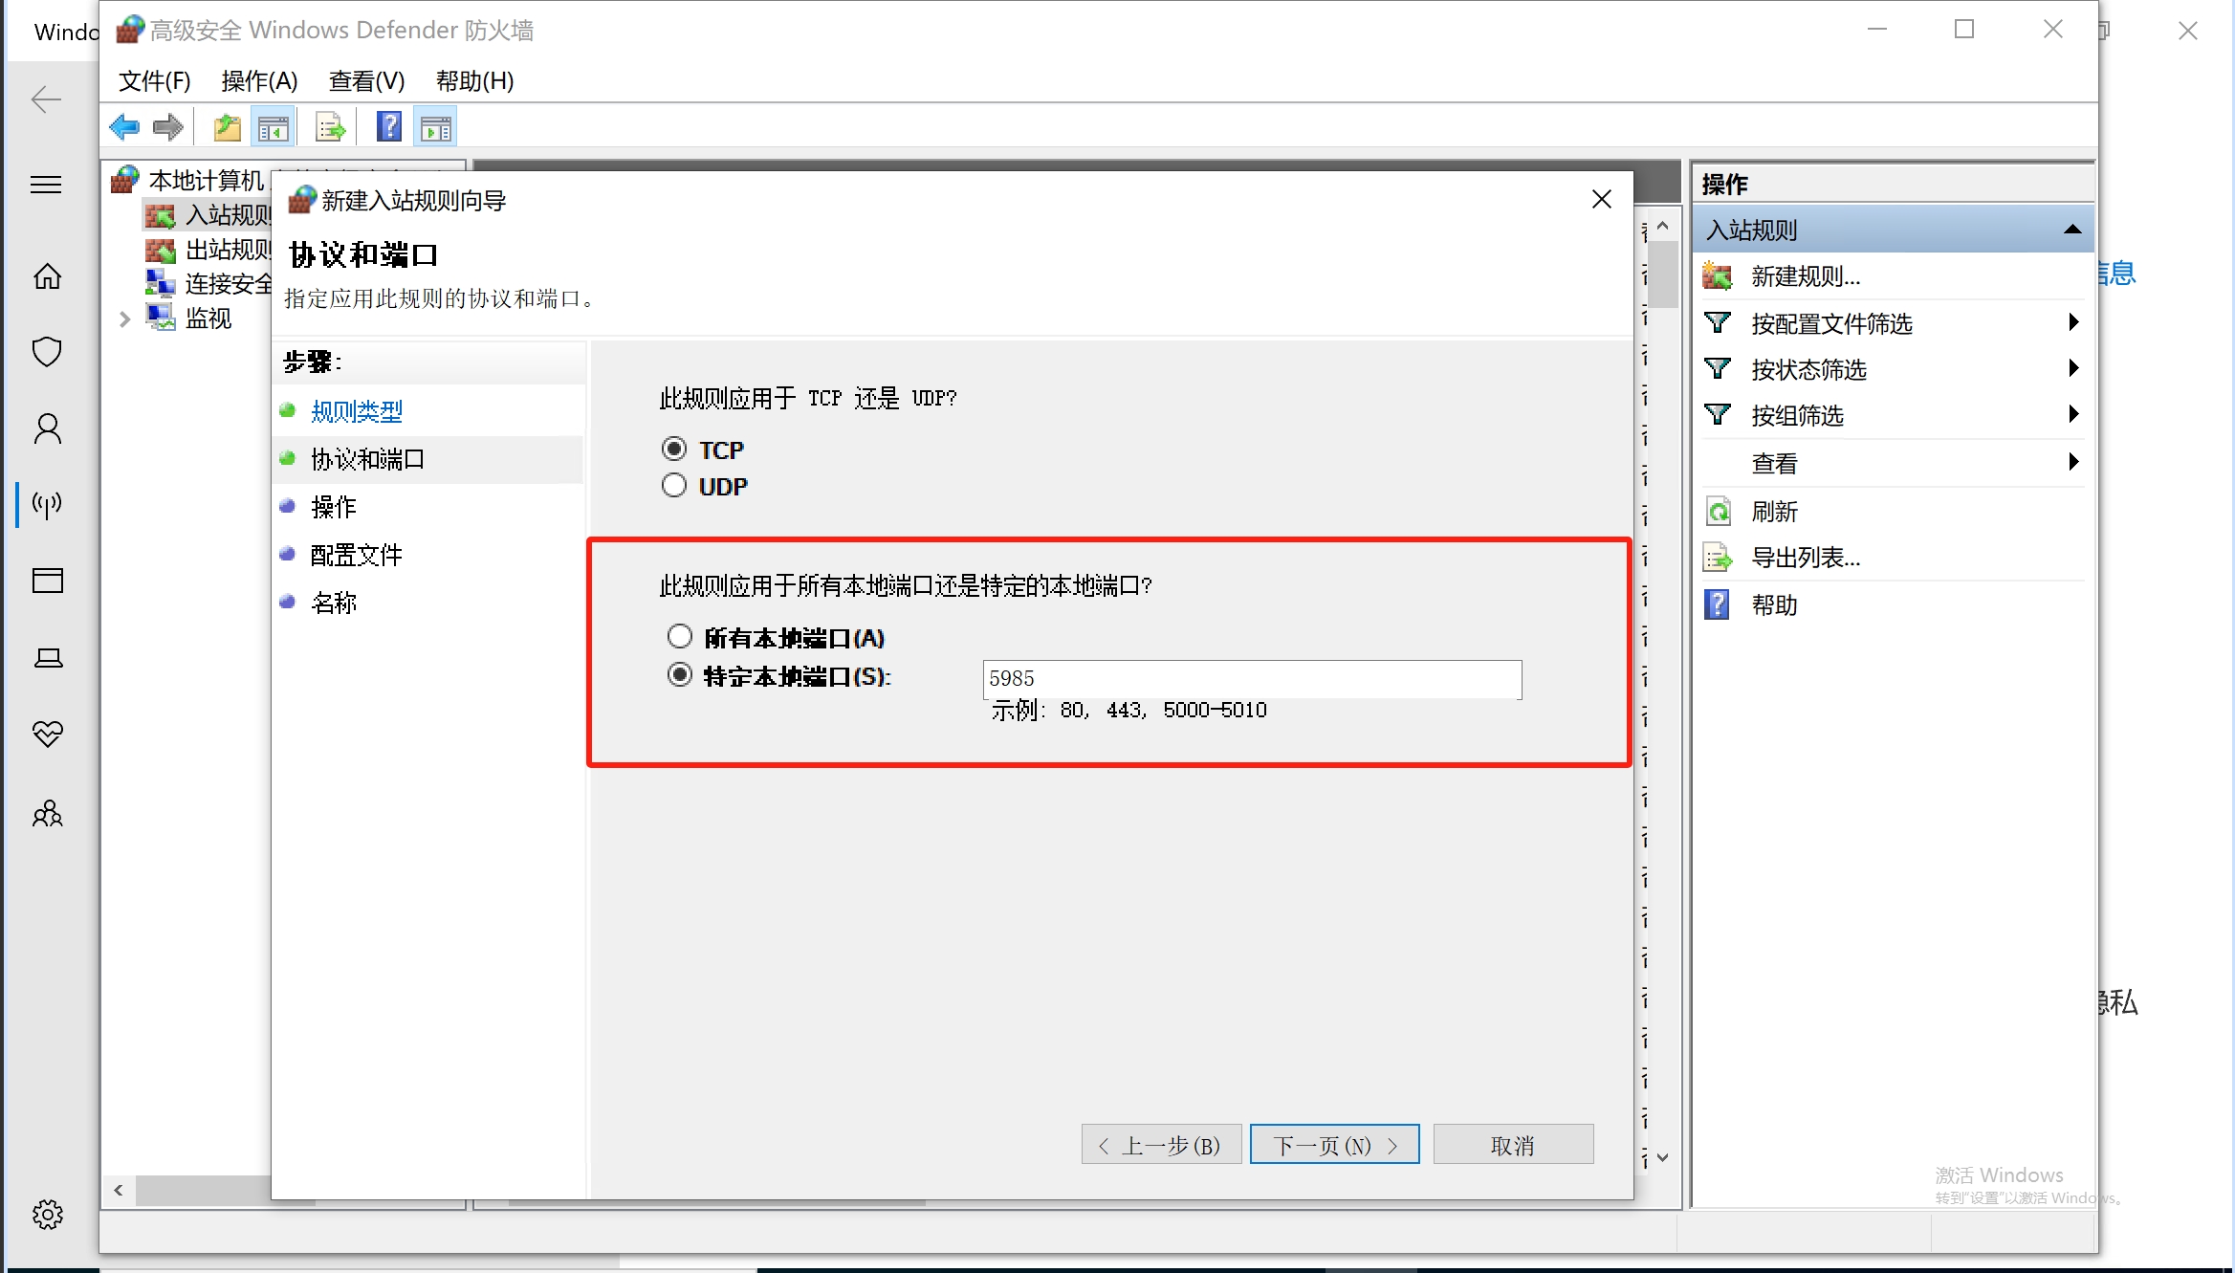The height and width of the screenshot is (1273, 2235).
Task: Collapse the 入站规则 actions section
Action: click(2072, 230)
